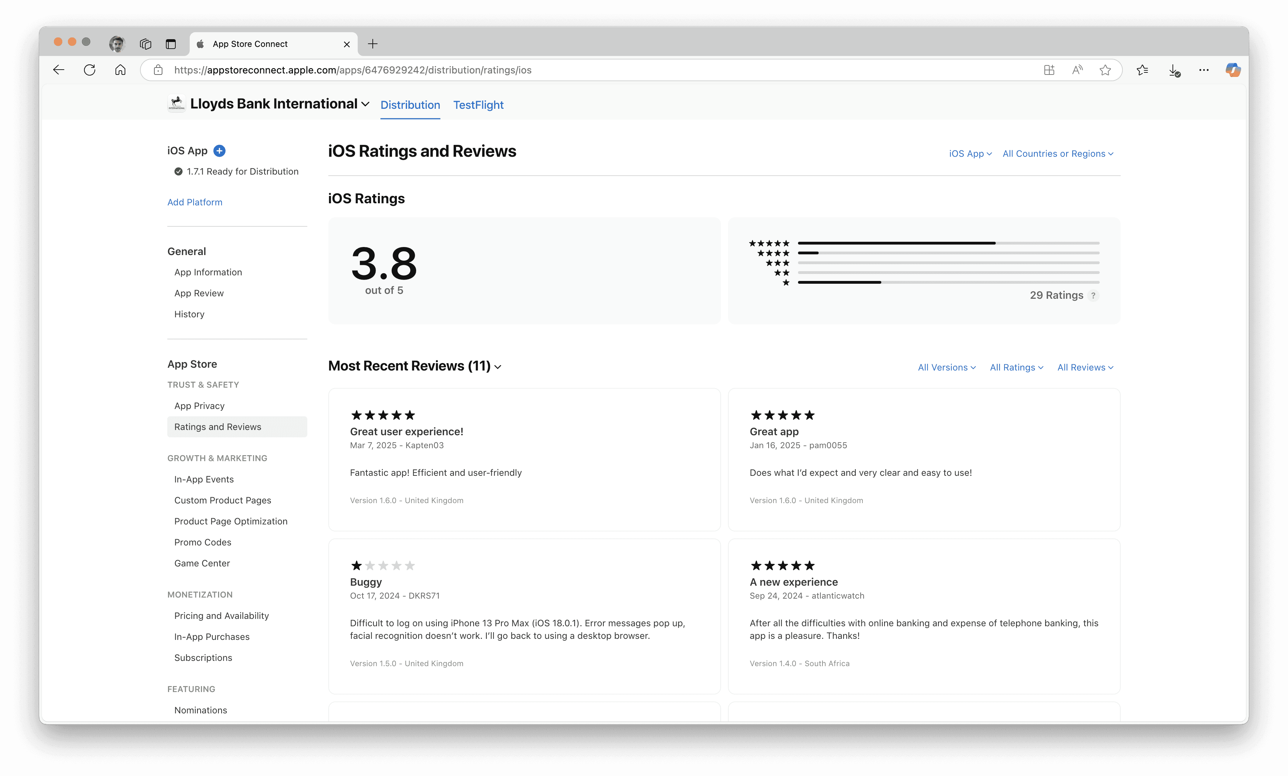Screen dimensions: 1288x776
Task: Open the Copilot icon in toolbar
Action: 1233,70
